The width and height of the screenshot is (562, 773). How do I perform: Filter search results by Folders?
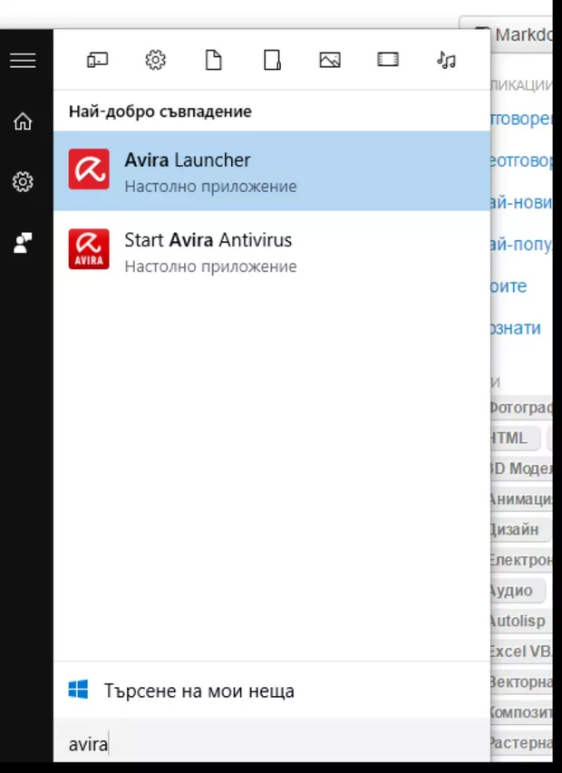pyautogui.click(x=272, y=61)
